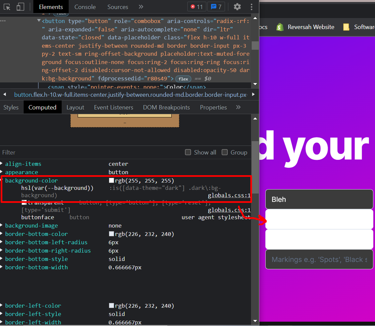Open globals.css:1 link for dark background rule
Viewport: 375px width, 326px height.
[x=229, y=195]
